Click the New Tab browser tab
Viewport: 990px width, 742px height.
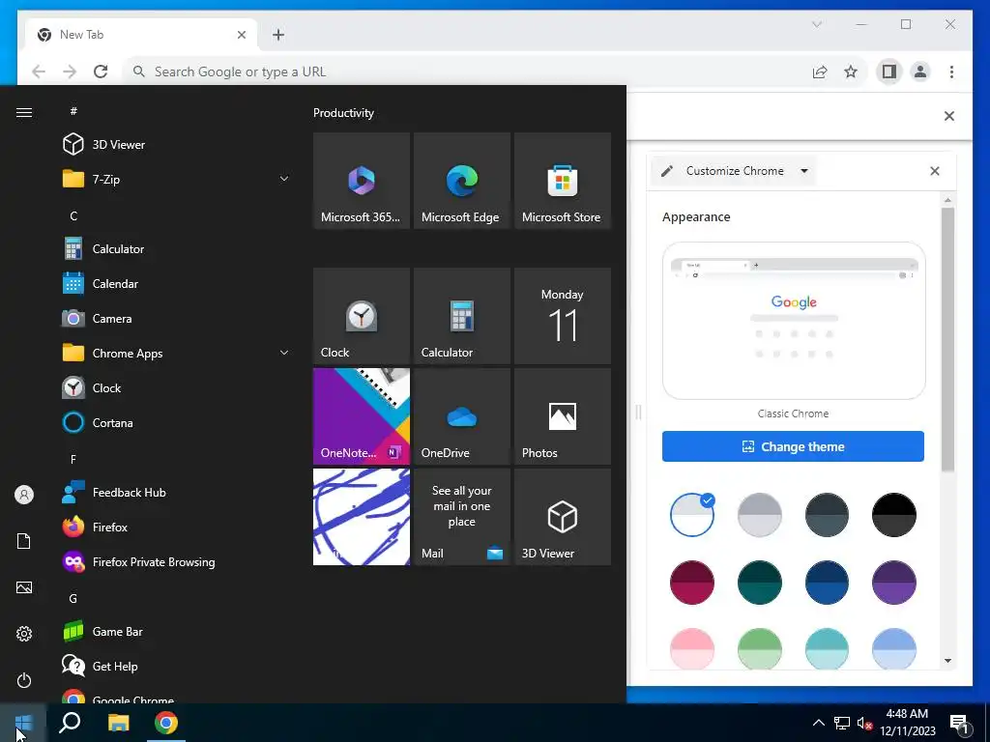coord(141,35)
